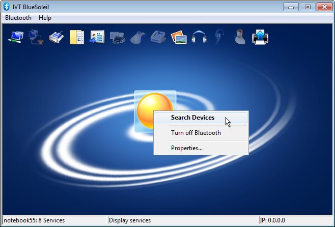Select the user silhouette Object Push icon
Image resolution: width=335 pixels, height=227 pixels.
[x=240, y=37]
